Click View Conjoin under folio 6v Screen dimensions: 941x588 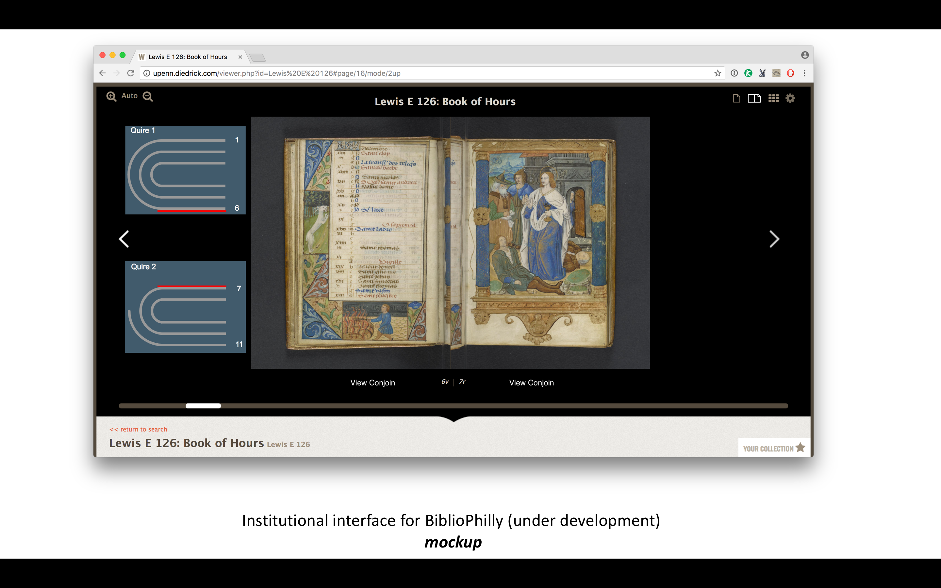tap(372, 383)
